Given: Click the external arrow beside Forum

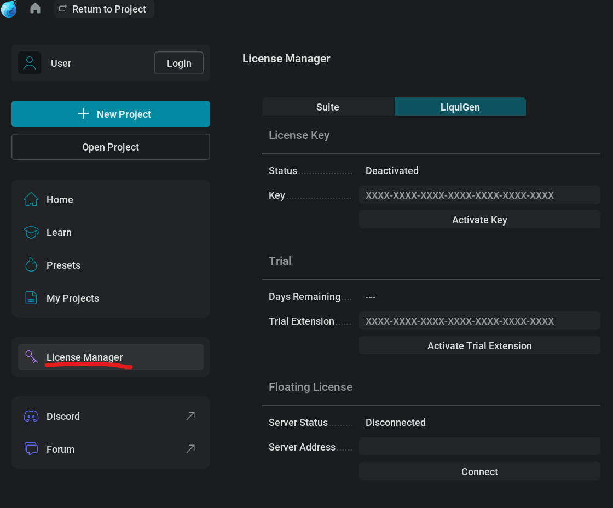Looking at the screenshot, I should [190, 448].
